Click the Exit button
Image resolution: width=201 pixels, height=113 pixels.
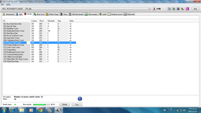point(195,9)
